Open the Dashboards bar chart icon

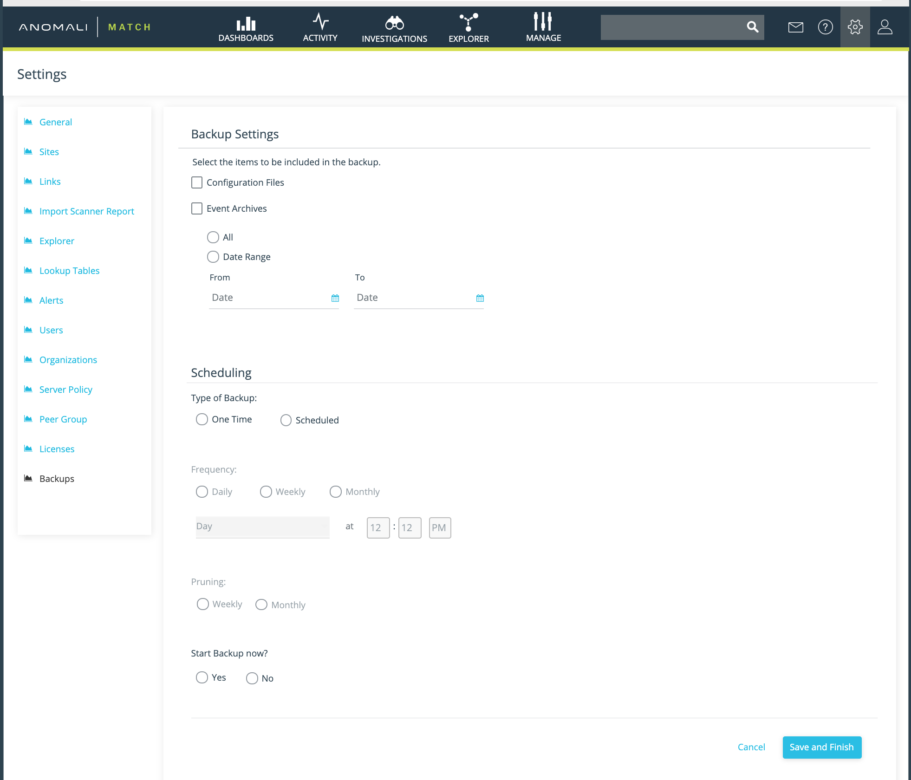click(246, 23)
